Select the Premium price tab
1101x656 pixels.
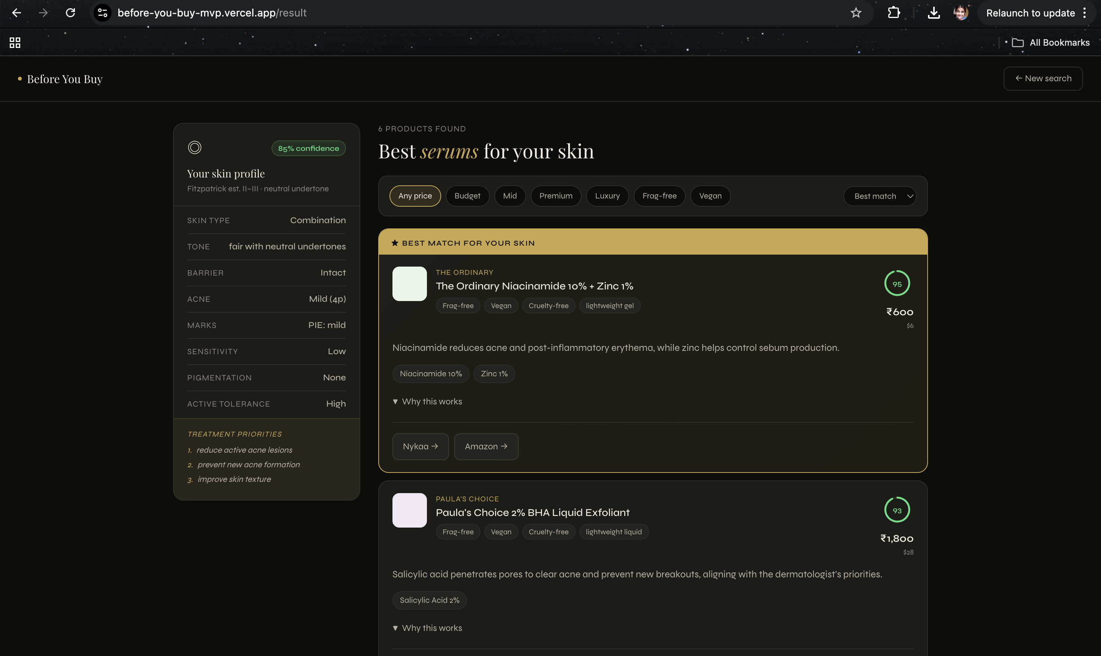pos(556,196)
